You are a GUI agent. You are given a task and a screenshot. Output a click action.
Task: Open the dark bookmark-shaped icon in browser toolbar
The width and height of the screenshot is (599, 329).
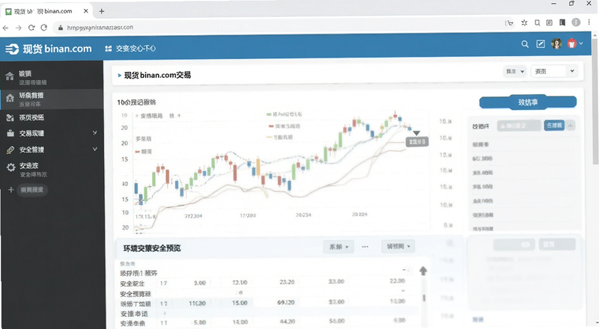pos(562,23)
